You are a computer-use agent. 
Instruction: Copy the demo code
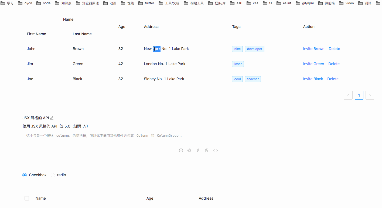(207, 150)
